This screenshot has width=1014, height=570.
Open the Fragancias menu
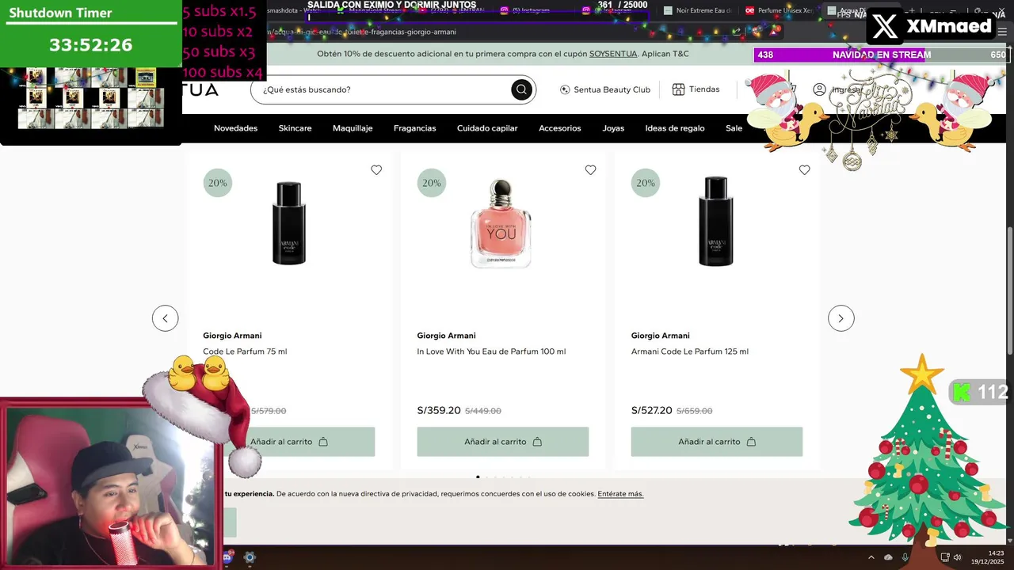(414, 128)
